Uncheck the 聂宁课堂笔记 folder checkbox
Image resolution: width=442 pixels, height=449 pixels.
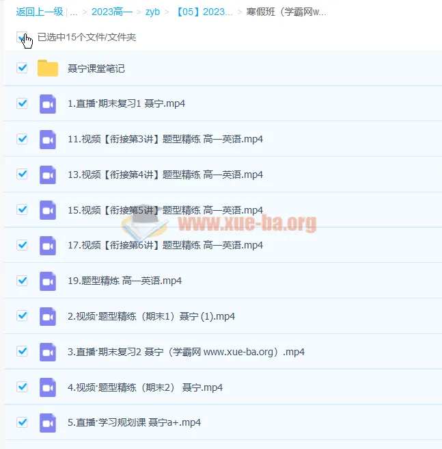pos(22,68)
